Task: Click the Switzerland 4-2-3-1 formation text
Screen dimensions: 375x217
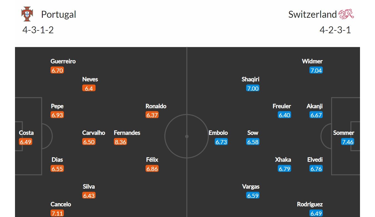Action: click(335, 30)
